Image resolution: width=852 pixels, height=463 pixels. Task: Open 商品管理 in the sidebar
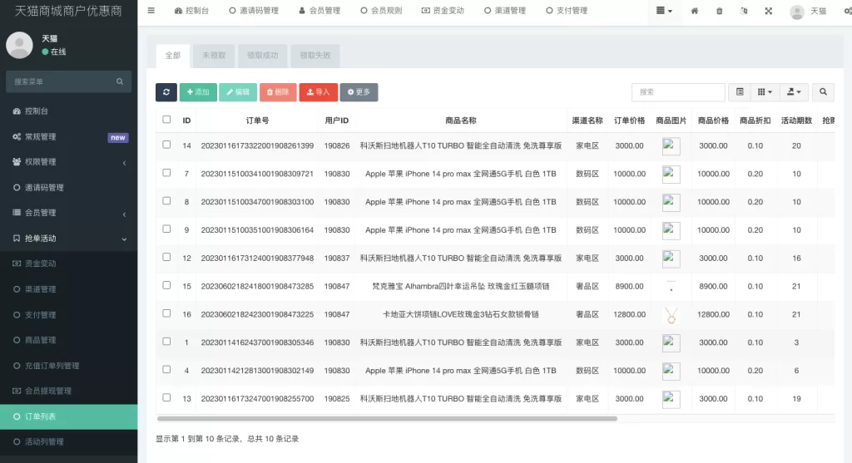68,340
